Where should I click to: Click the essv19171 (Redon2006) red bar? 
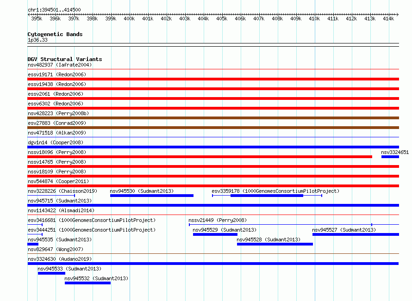213,79
